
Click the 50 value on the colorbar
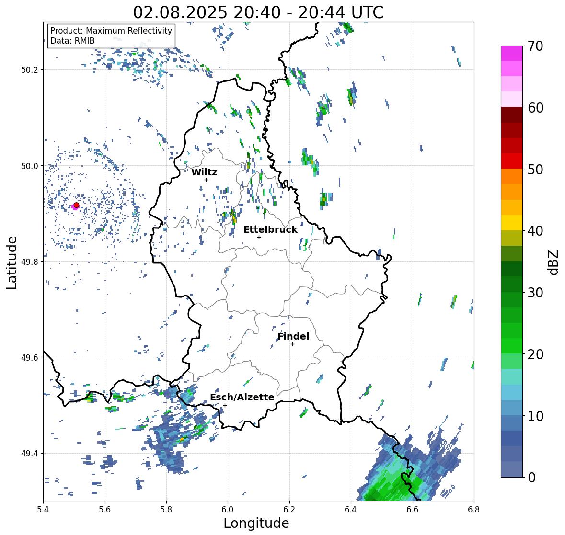coord(535,169)
